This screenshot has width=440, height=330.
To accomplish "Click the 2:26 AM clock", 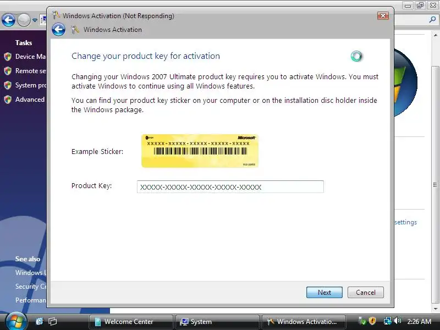I will 419,322.
